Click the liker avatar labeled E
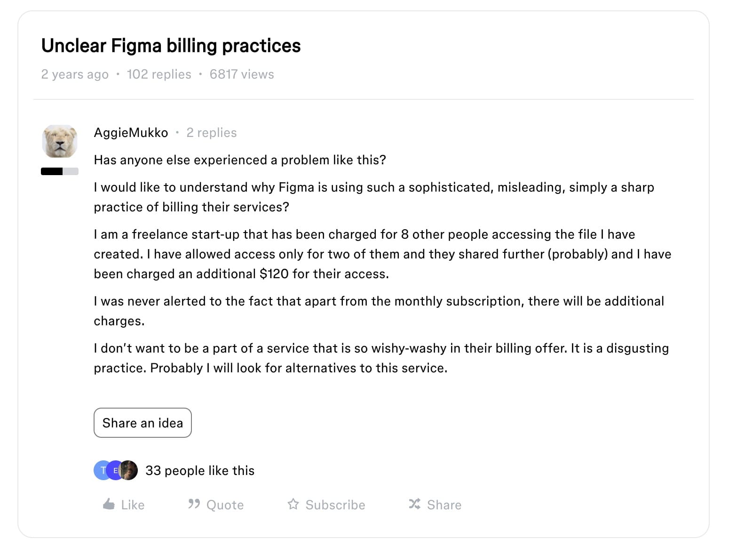729x547 pixels. (115, 470)
